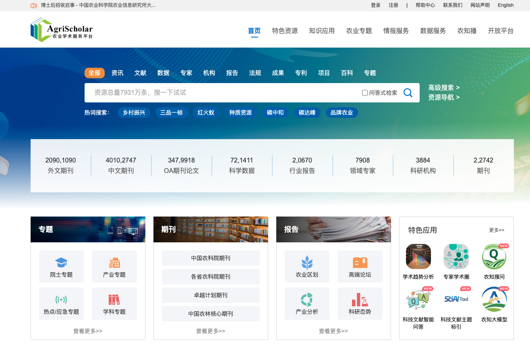This screenshot has width=530, height=348.
Task: Select 专利 search tab
Action: pyautogui.click(x=301, y=73)
